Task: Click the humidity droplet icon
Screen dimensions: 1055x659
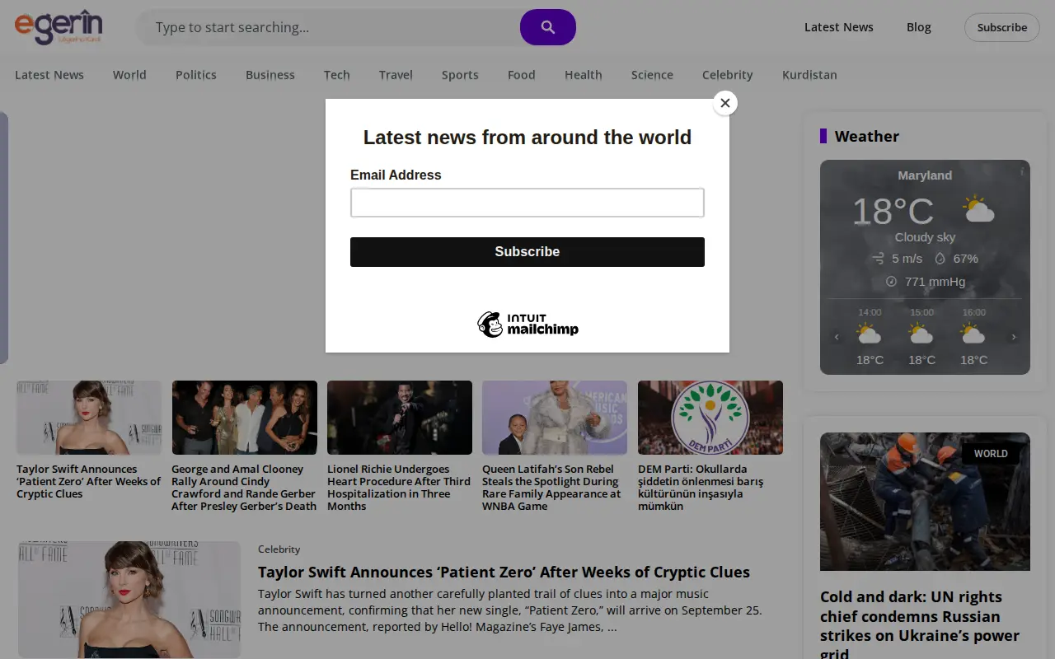Action: (x=940, y=259)
